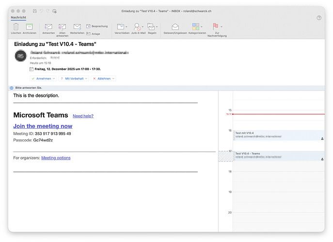Image resolution: width=333 pixels, height=242 pixels.
Task: Click the 15:11 current time marker
Action: click(x=229, y=114)
